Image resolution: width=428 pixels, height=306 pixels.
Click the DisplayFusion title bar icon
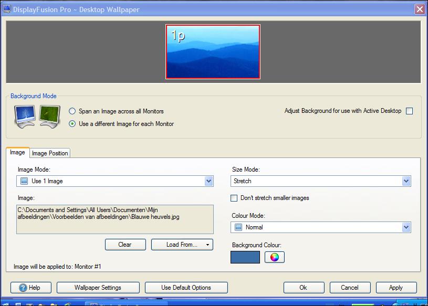[x=7, y=9]
